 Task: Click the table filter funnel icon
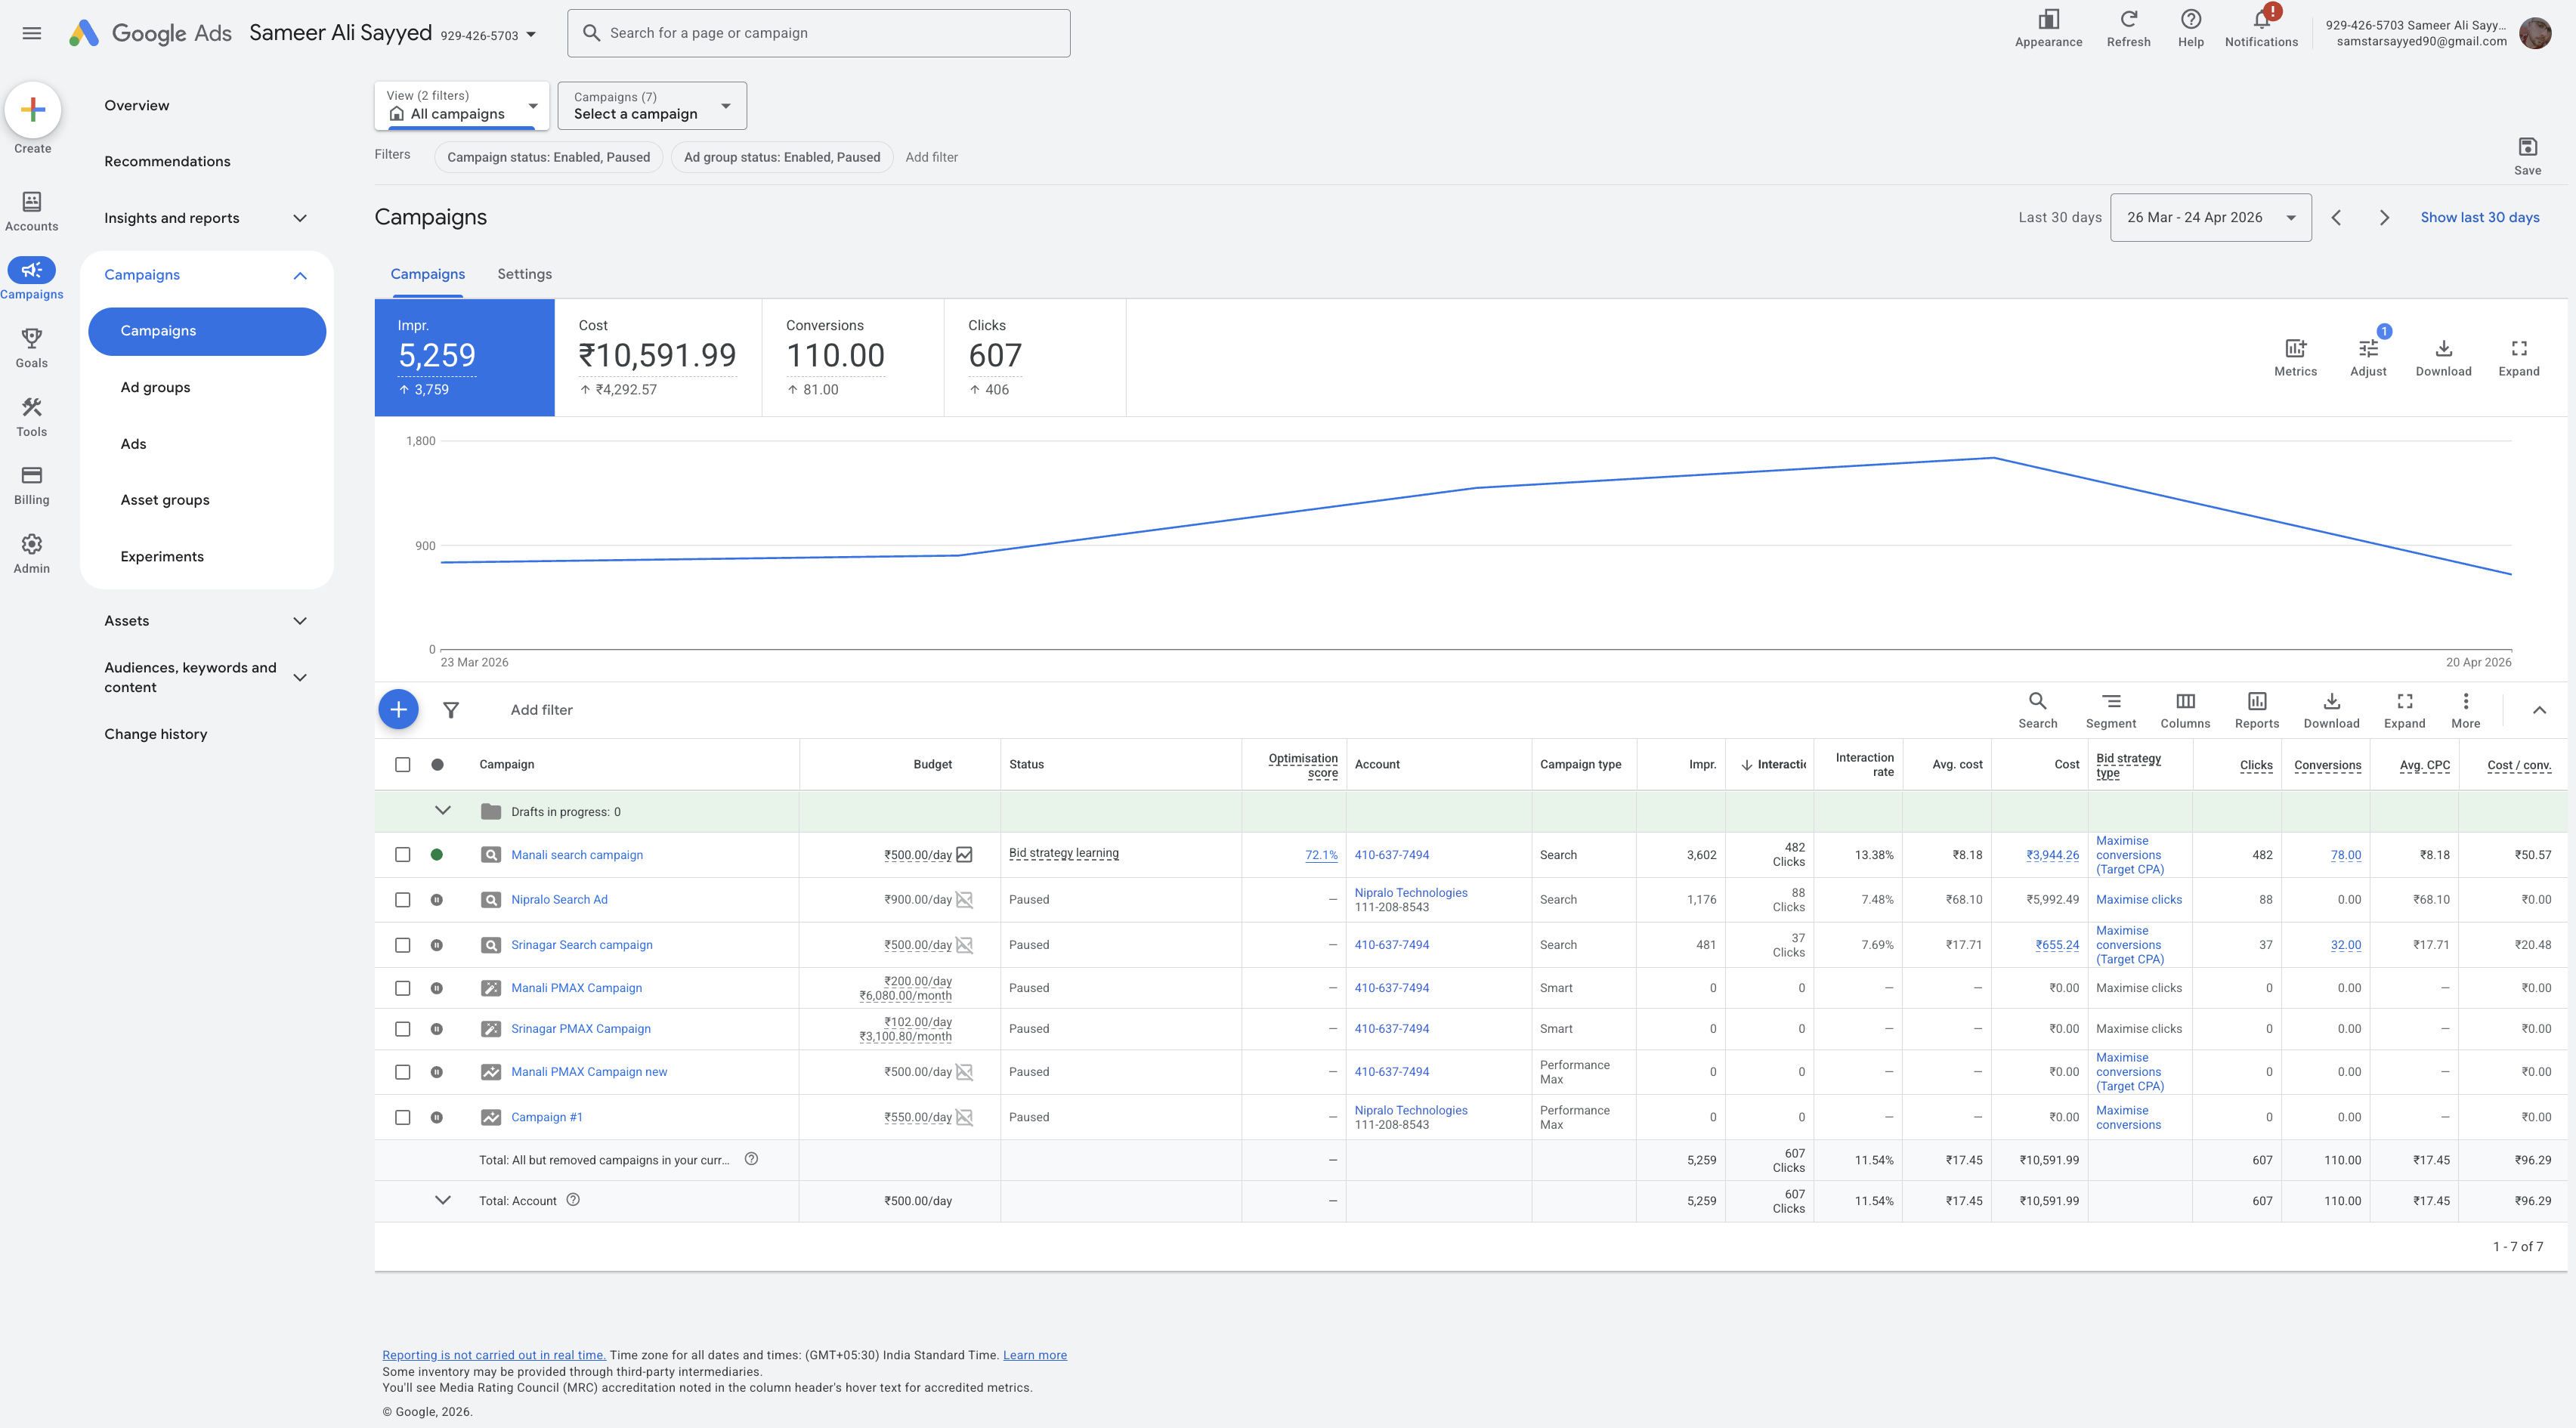coord(451,710)
